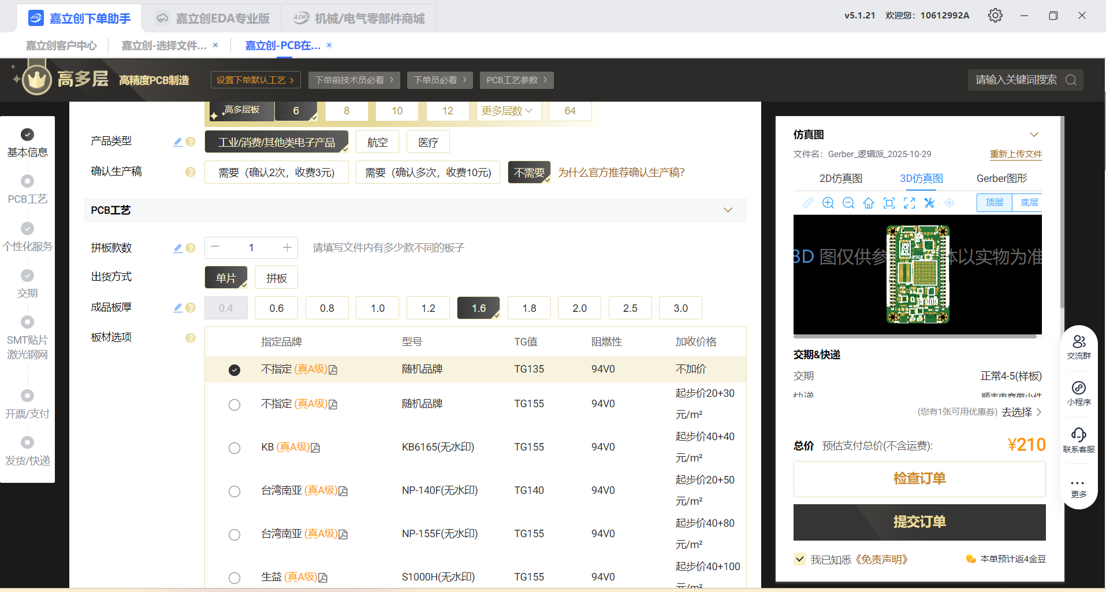Open datasheet icon for 生益 真A级 row
This screenshot has height=592, width=1106.
[323, 578]
